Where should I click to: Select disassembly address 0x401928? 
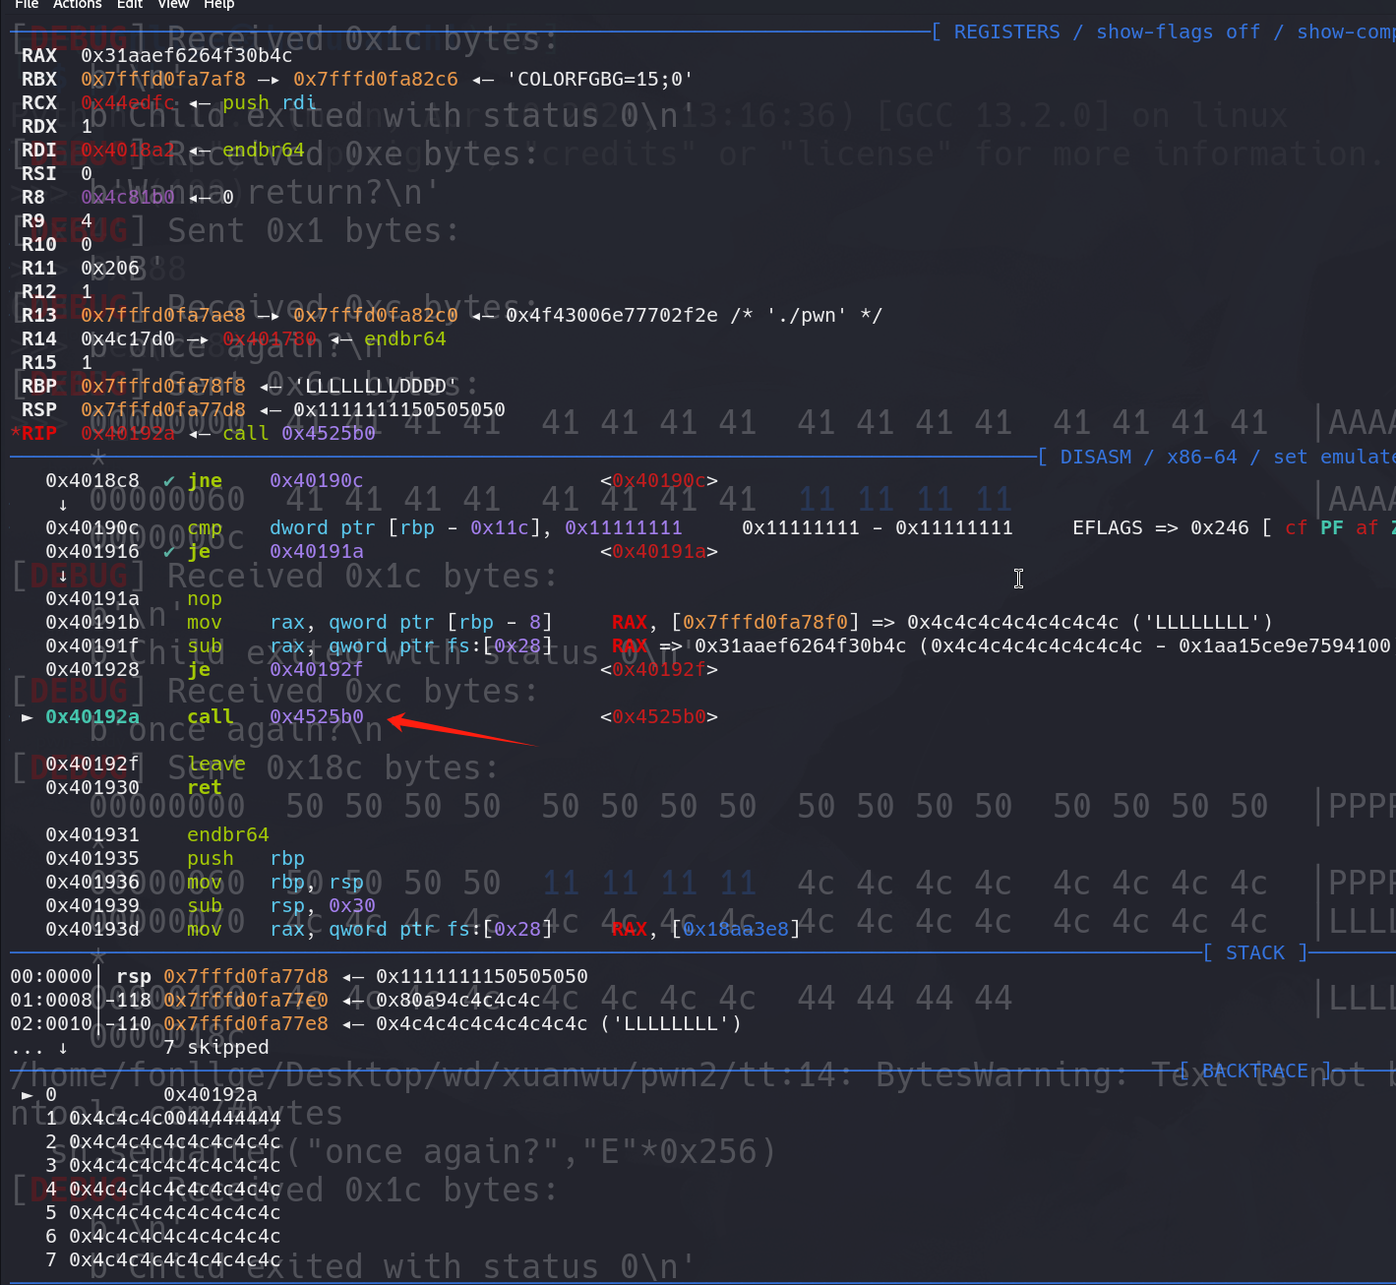coord(92,669)
